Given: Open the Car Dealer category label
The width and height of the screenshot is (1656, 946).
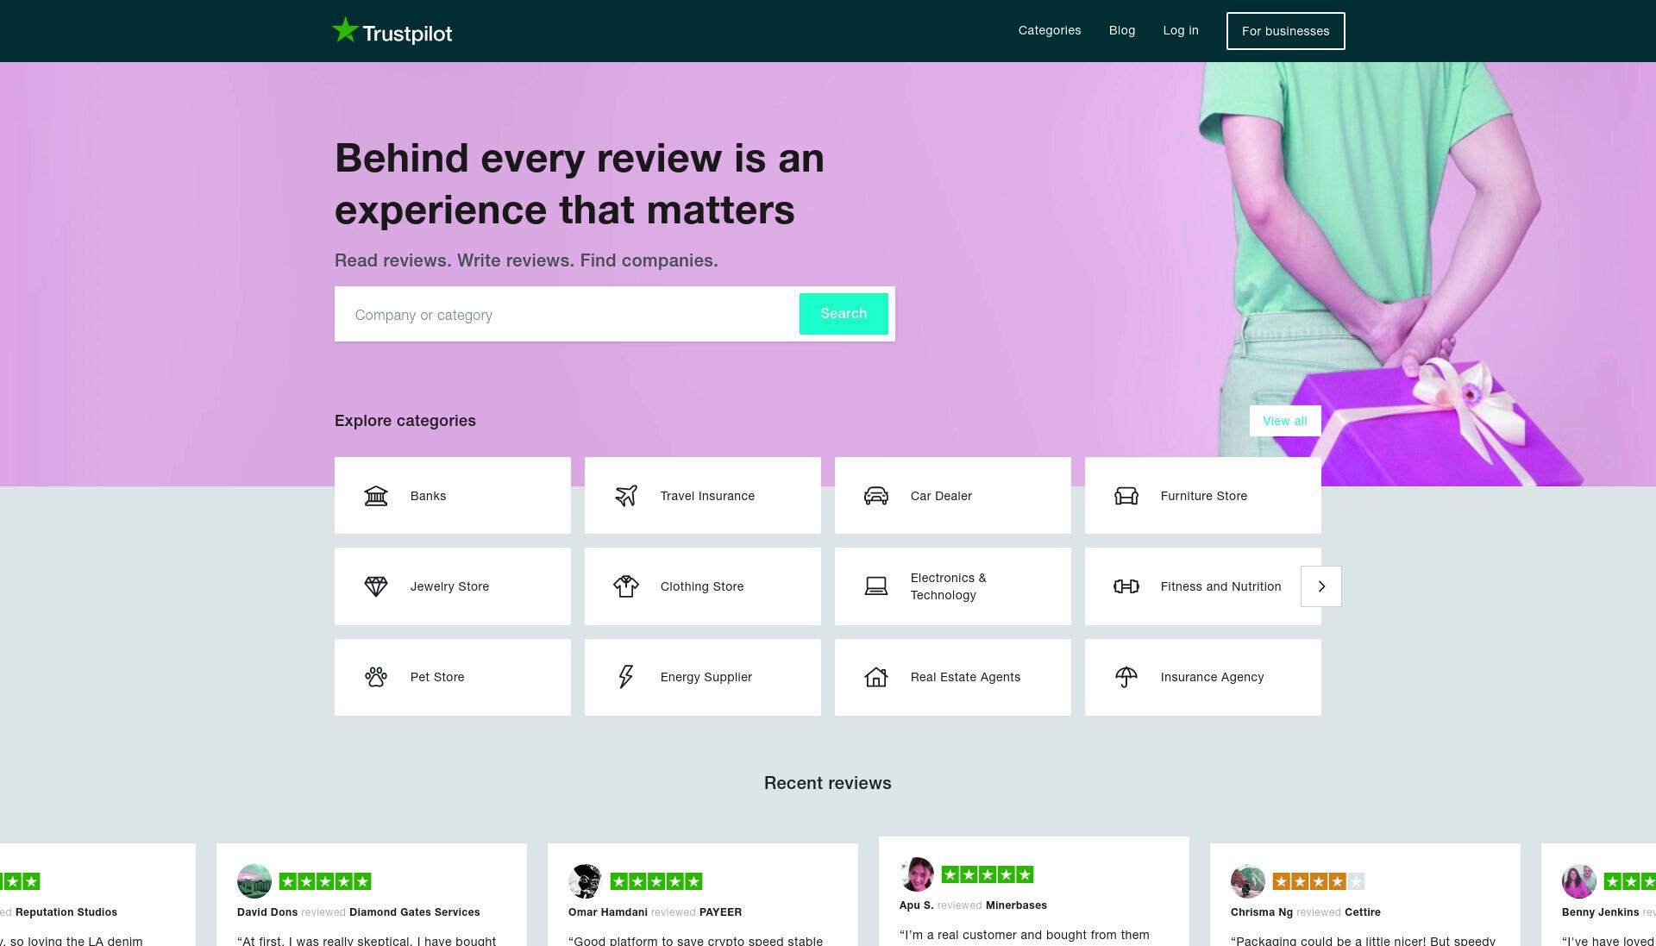Looking at the screenshot, I should click(941, 496).
